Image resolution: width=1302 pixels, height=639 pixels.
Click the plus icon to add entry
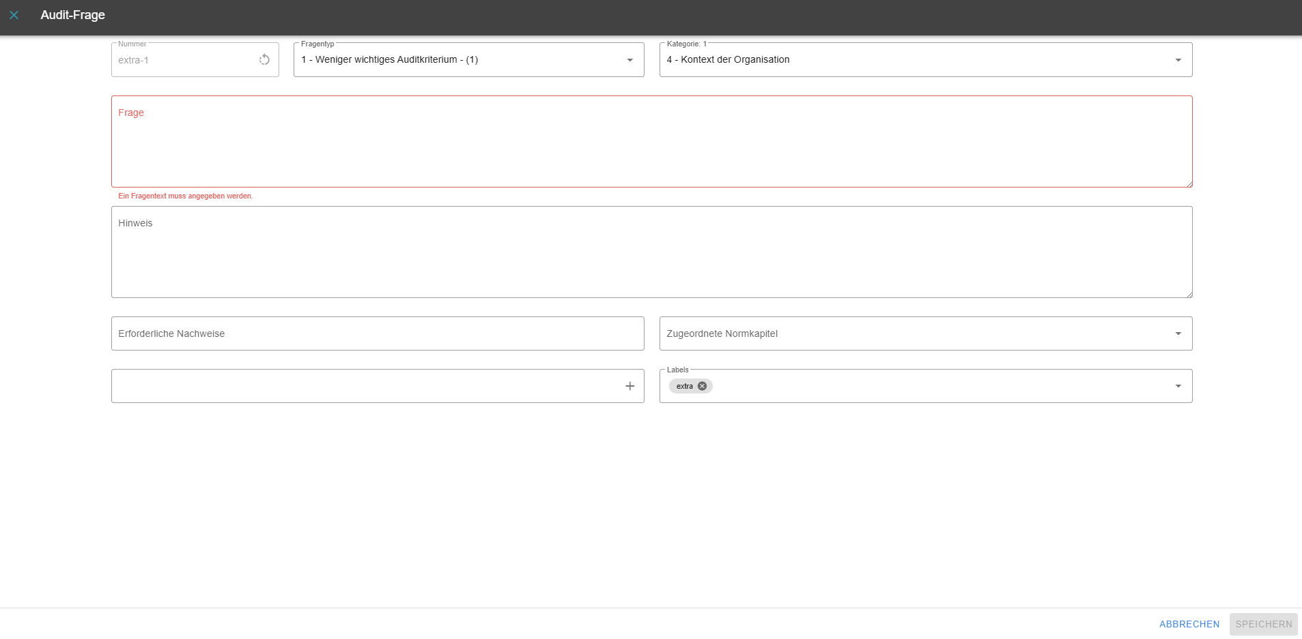[x=629, y=386]
